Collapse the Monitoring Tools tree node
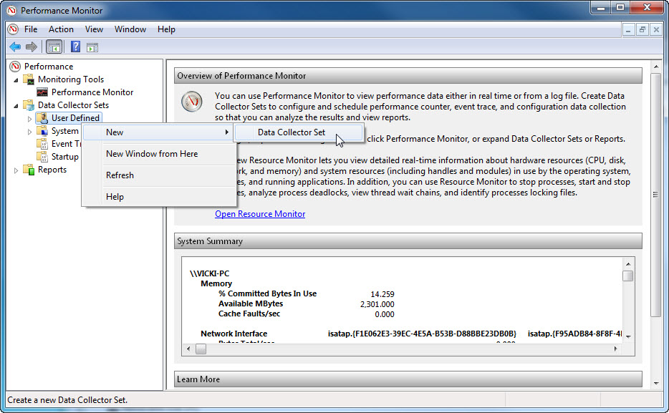 pos(16,79)
